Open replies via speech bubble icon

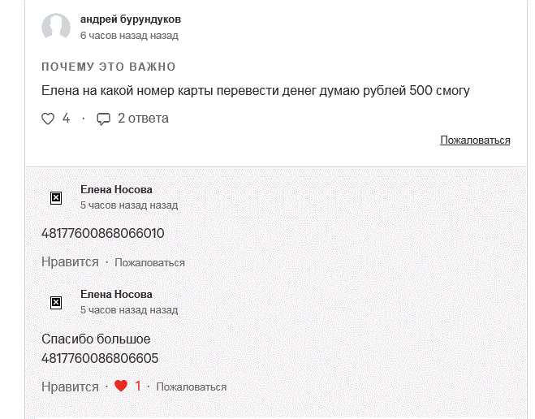pyautogui.click(x=103, y=119)
